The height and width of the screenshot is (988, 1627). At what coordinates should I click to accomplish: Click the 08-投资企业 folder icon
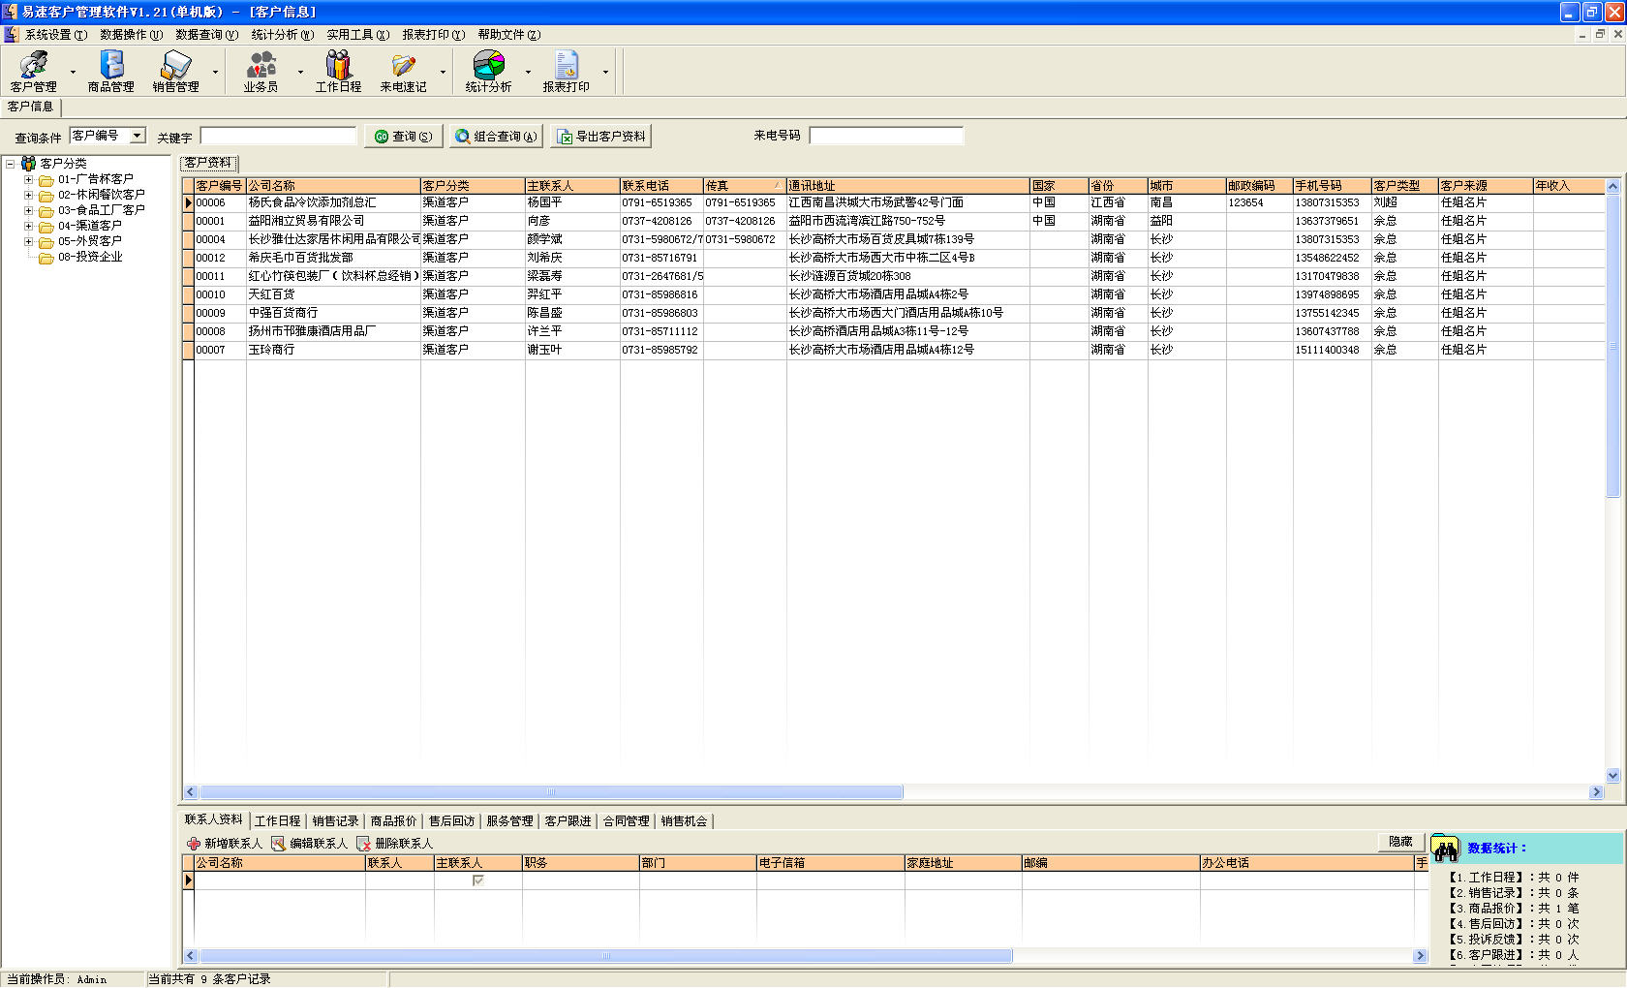pos(46,258)
